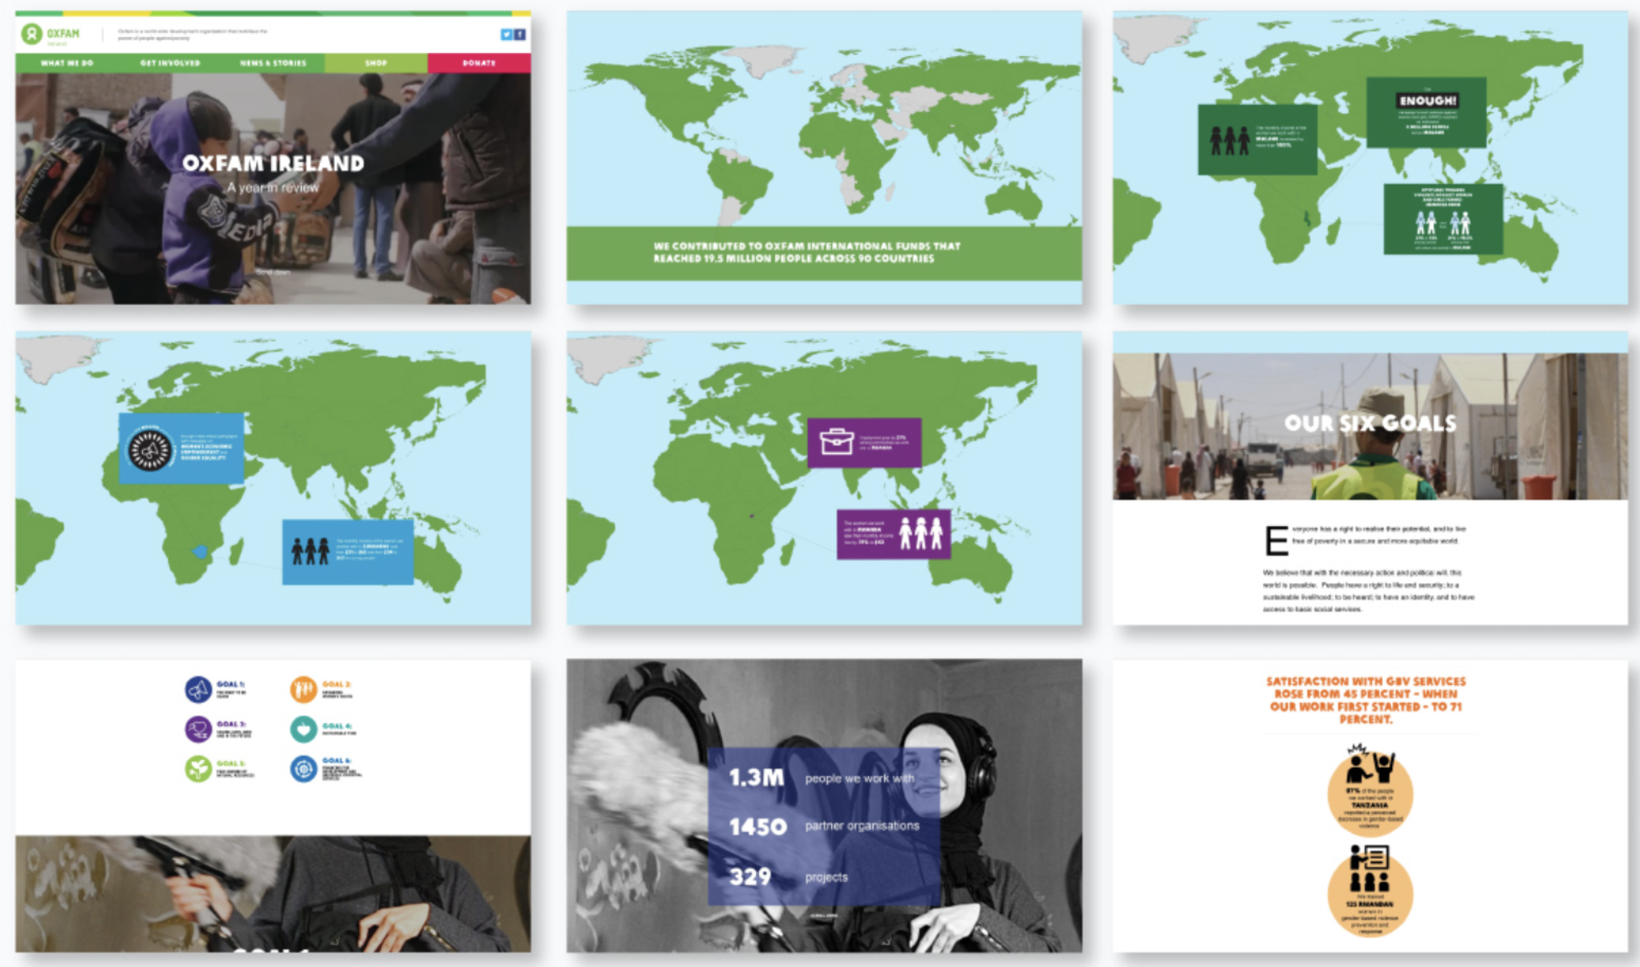The width and height of the screenshot is (1640, 967).
Task: Click the 'projects' label
Action: click(826, 877)
